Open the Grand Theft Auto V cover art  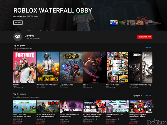coord(117,67)
